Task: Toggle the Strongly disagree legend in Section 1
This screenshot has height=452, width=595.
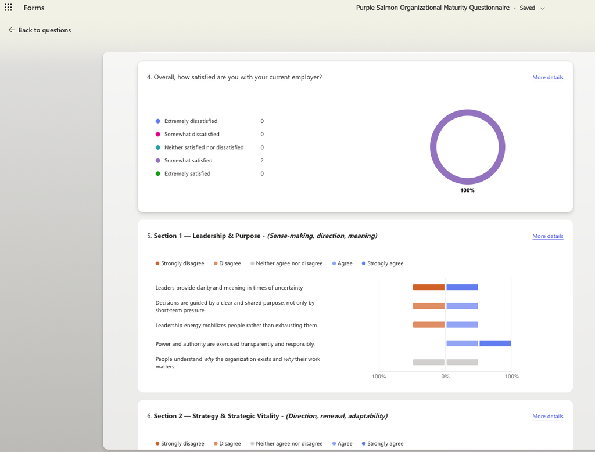Action: click(x=180, y=263)
